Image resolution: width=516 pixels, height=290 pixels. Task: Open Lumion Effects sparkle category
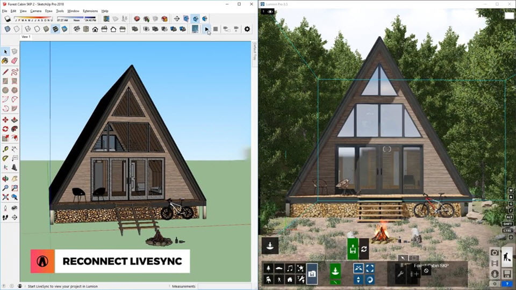tap(300, 269)
